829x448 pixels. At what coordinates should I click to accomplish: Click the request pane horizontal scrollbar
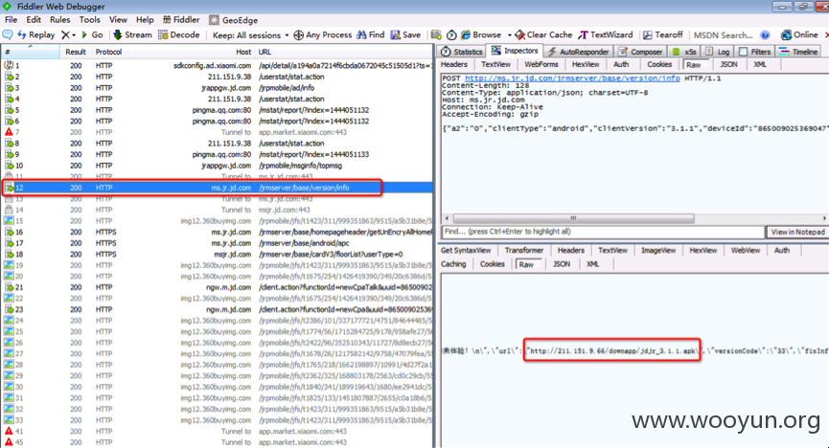(x=574, y=218)
